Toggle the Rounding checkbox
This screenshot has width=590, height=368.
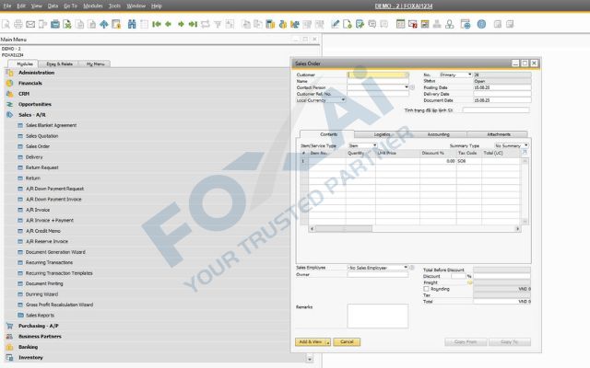click(426, 289)
